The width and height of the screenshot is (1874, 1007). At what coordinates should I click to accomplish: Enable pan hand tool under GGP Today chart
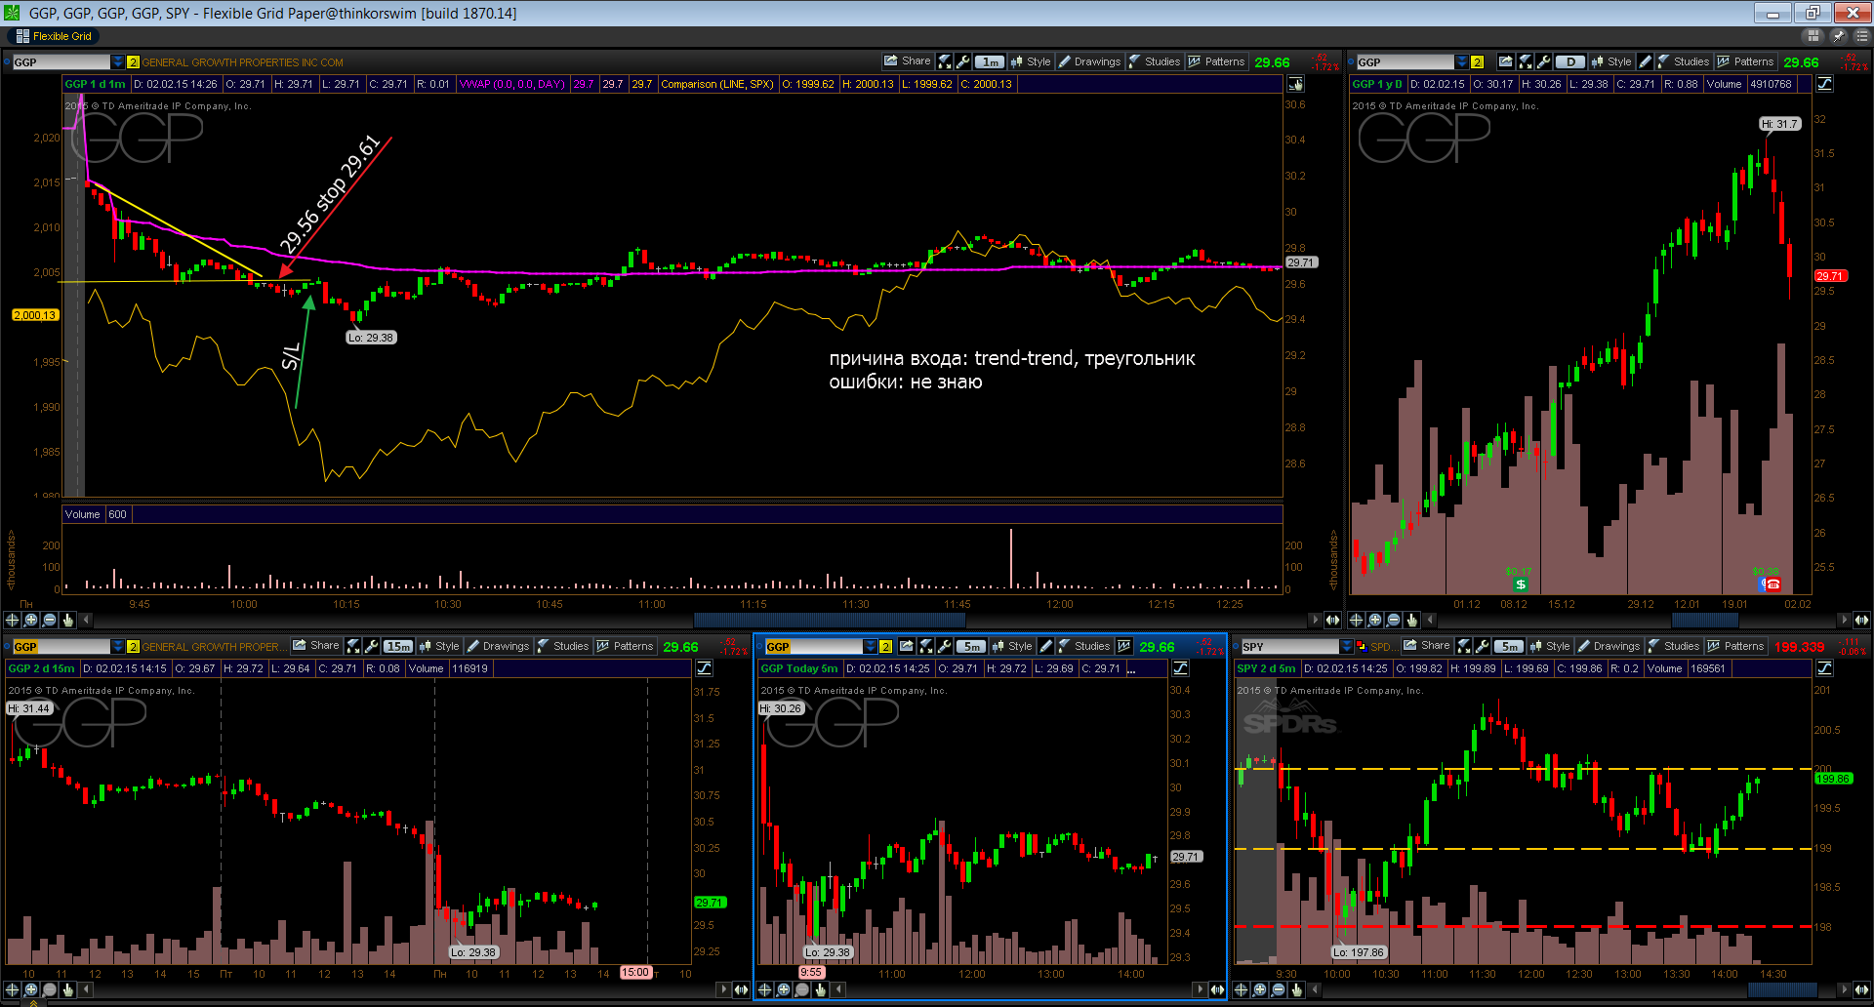pos(821,989)
